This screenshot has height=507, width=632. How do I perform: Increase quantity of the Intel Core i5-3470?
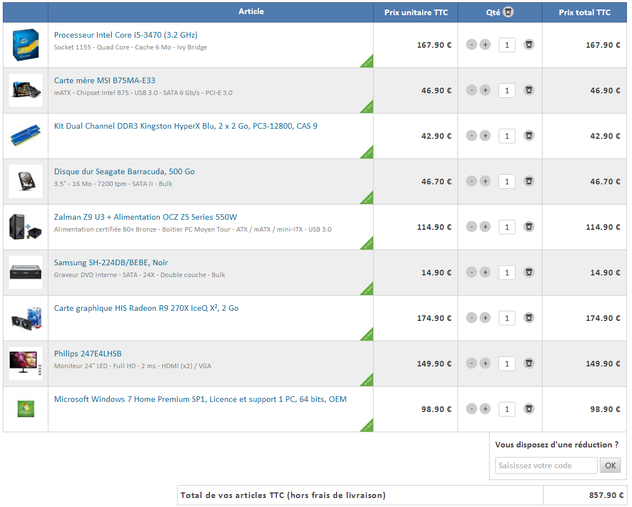pyautogui.click(x=485, y=45)
